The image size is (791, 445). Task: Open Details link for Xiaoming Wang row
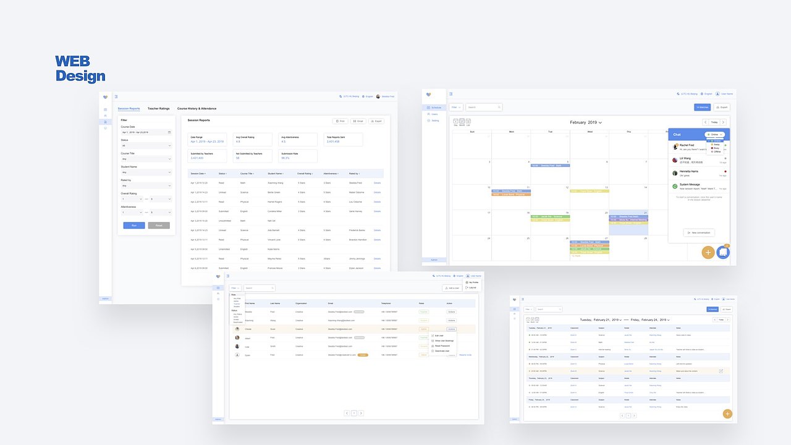click(x=378, y=183)
